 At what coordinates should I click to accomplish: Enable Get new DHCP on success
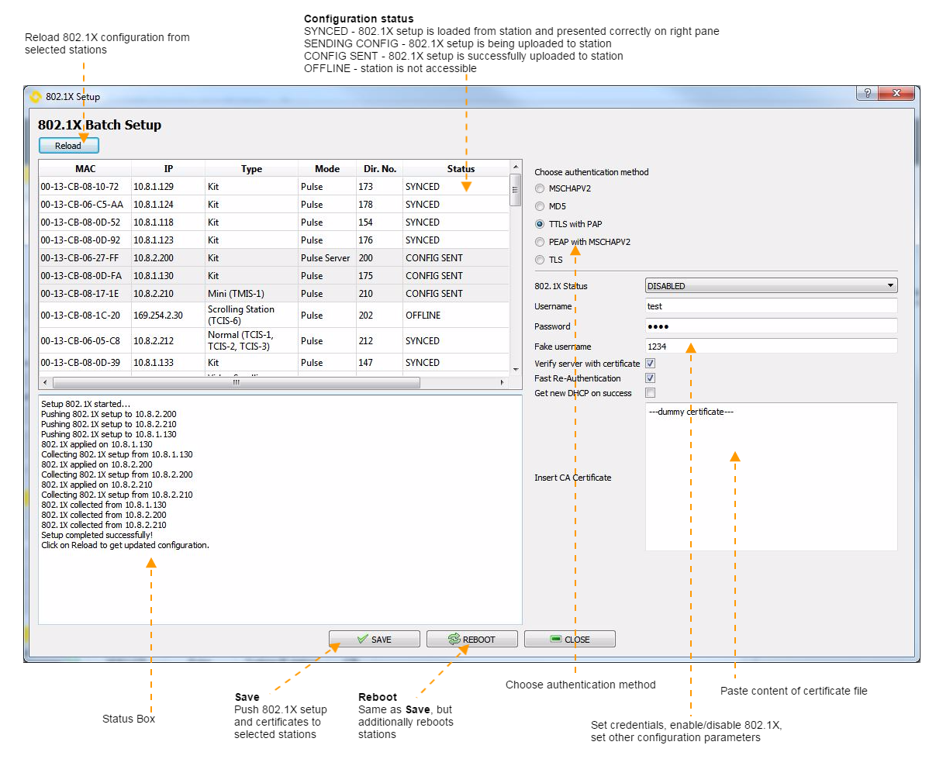(651, 393)
